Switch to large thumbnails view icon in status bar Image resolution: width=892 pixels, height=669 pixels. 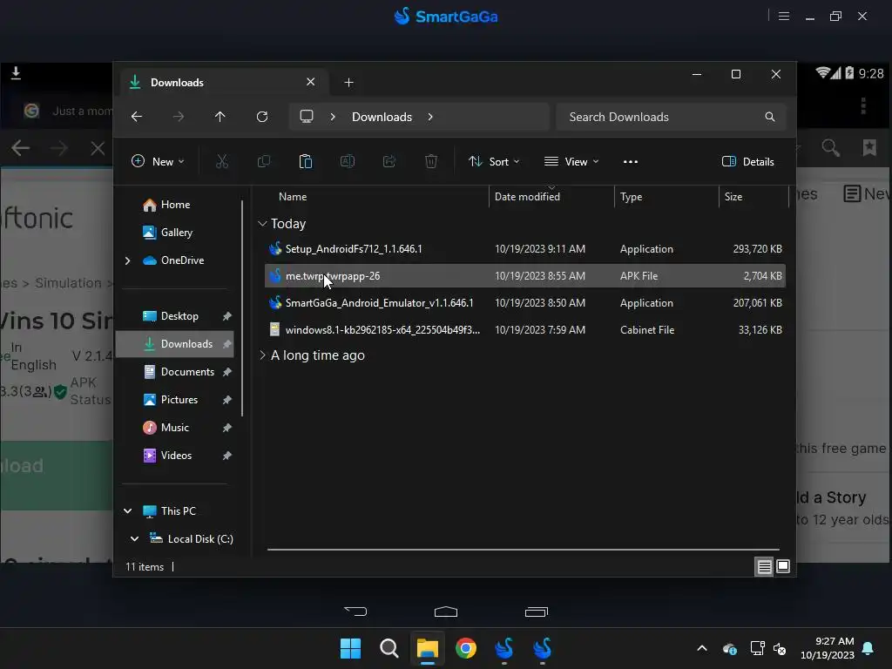pyautogui.click(x=783, y=566)
